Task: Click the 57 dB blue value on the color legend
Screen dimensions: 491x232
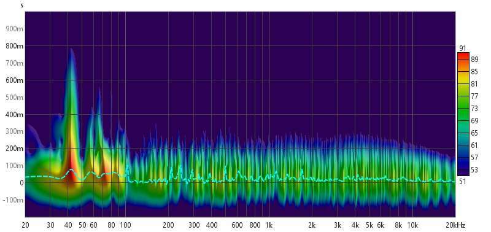Action: (x=474, y=157)
